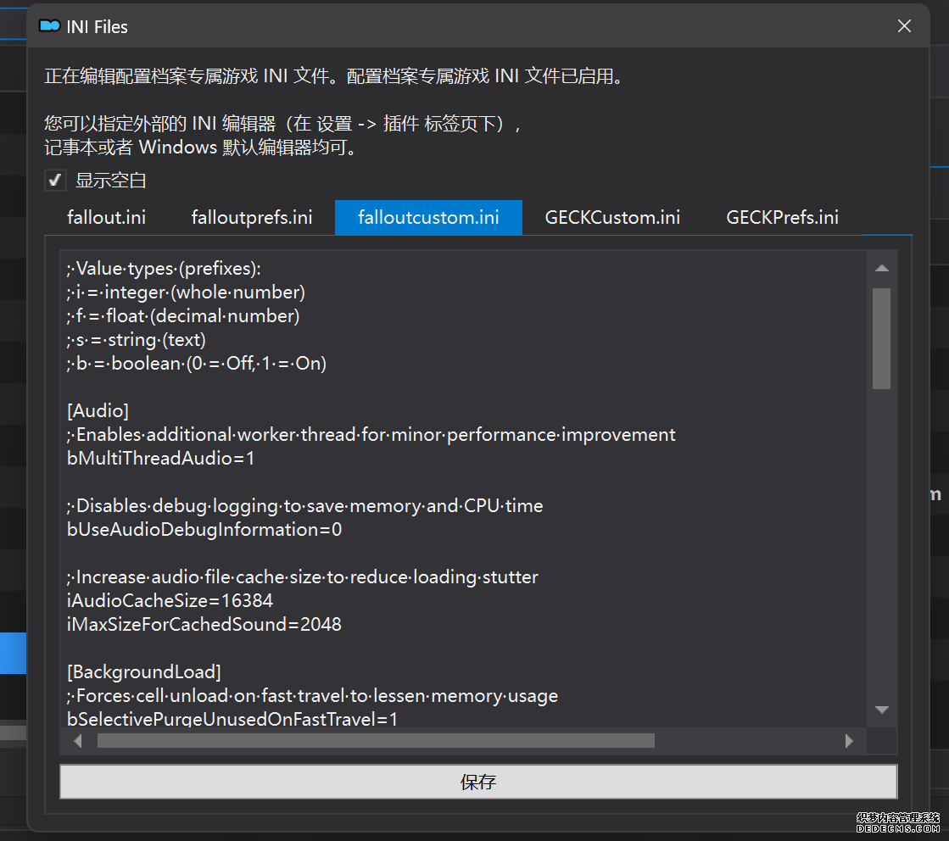Select the falloutcustom.ini tab
The image size is (949, 841).
428,218
